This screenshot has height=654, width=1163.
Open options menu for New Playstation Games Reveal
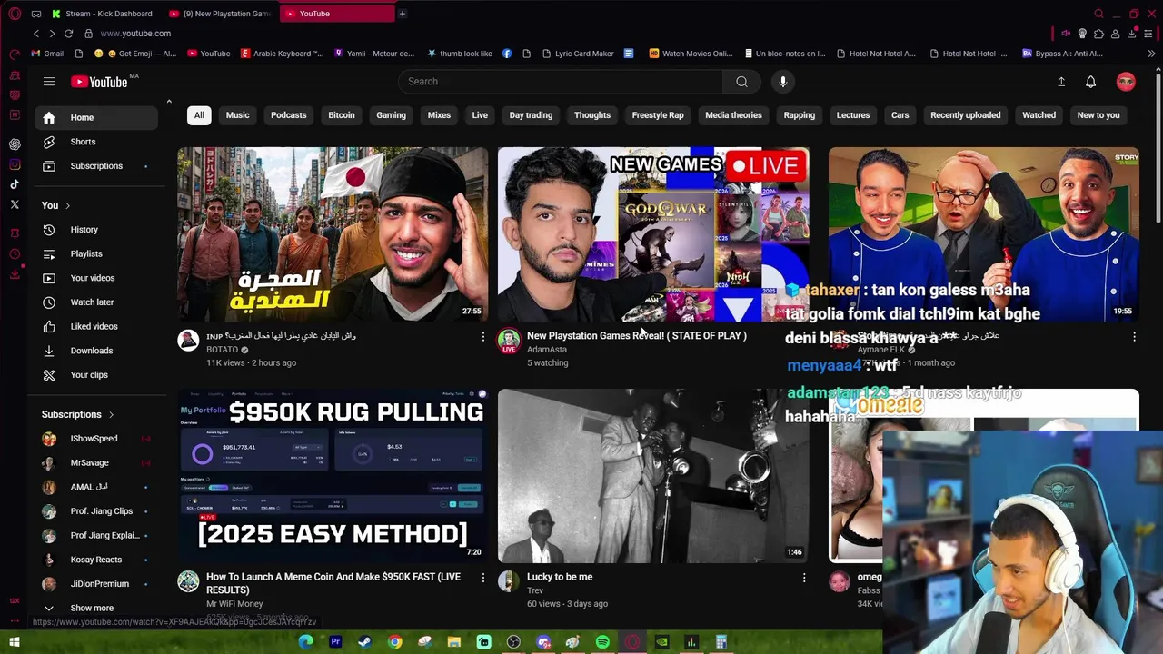click(x=804, y=337)
